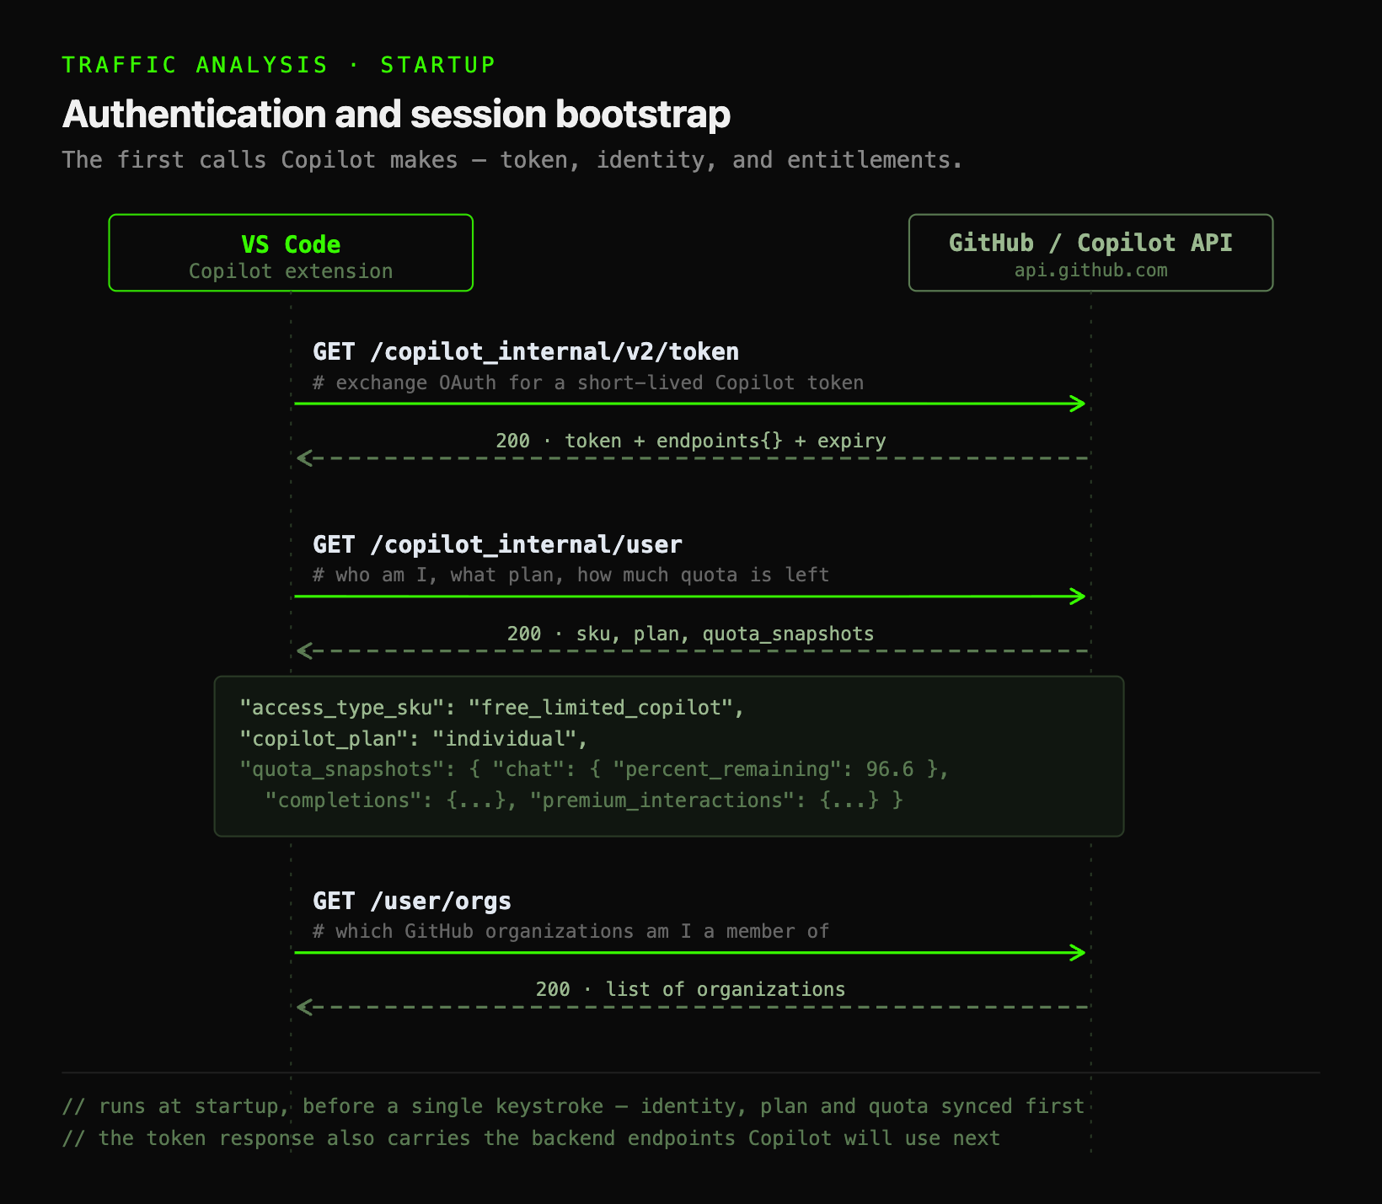Click the VS Code Copilot extension box
Screen dimensions: 1382x1204
(291, 253)
